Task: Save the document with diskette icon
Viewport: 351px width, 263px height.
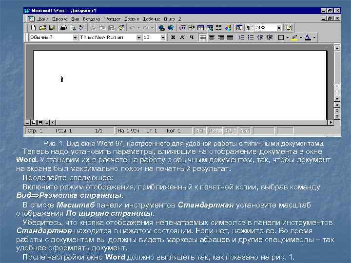Action: click(52, 28)
